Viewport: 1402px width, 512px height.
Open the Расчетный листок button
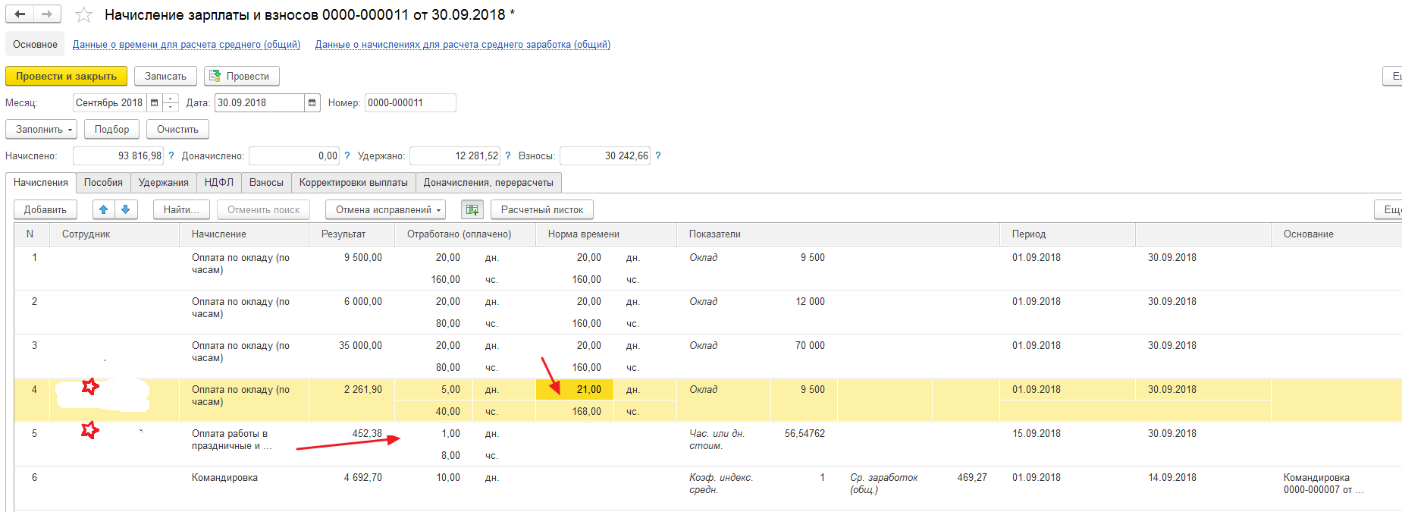[x=541, y=210]
